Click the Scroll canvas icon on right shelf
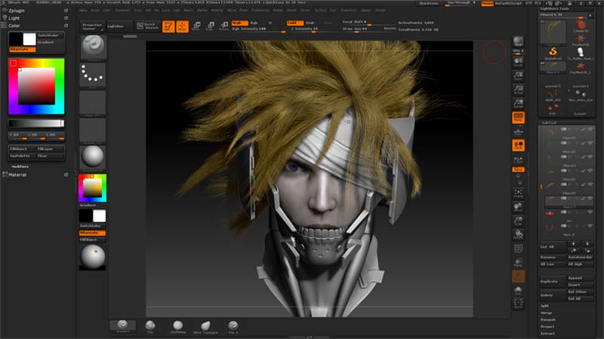 (519, 62)
